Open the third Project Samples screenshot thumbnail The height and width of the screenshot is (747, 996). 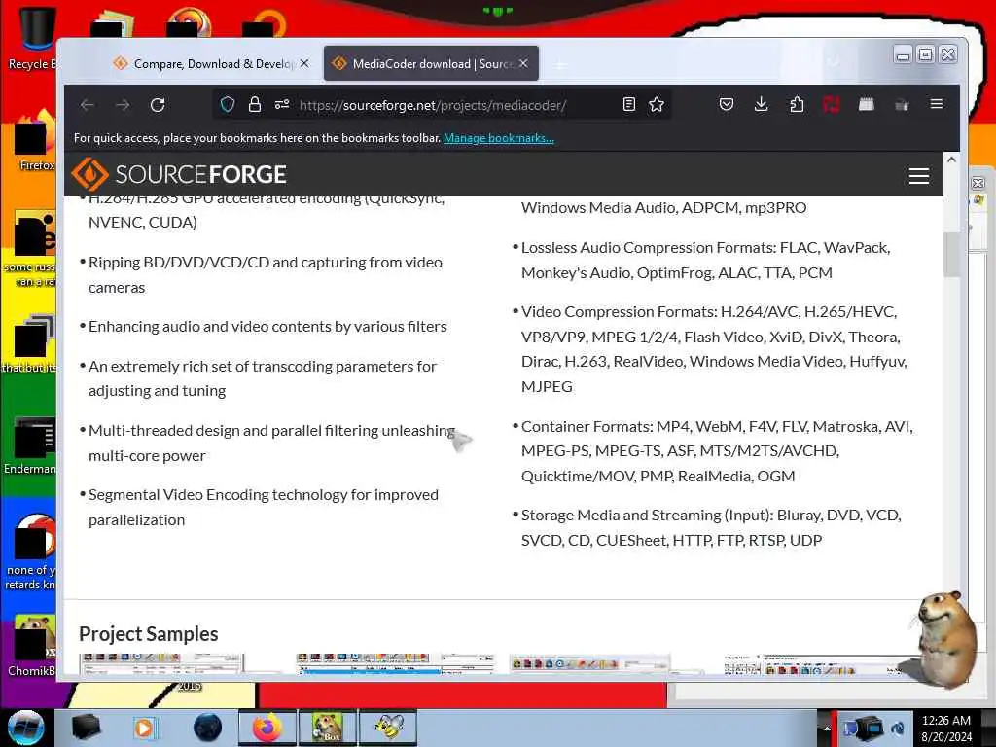tap(590, 663)
